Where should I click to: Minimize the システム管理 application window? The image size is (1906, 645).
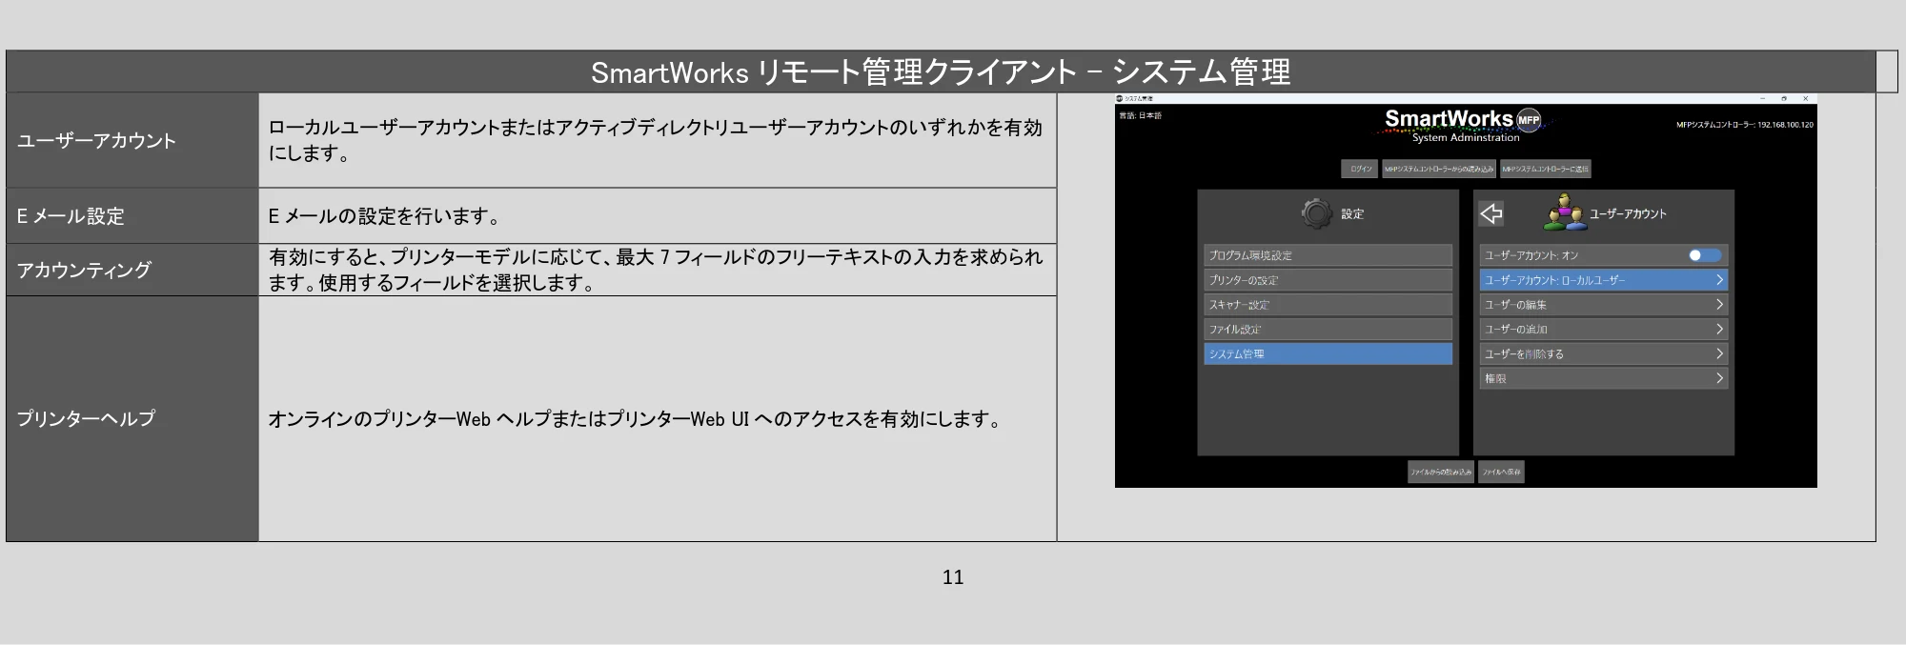tap(1762, 98)
